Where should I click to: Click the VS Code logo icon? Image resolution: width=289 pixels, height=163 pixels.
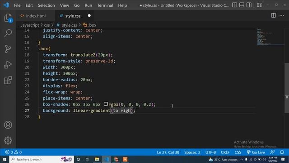click(x=6, y=5)
